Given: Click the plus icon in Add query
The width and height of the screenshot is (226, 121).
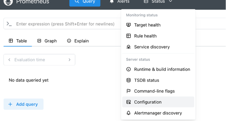Looking at the screenshot, I should [x=10, y=104].
